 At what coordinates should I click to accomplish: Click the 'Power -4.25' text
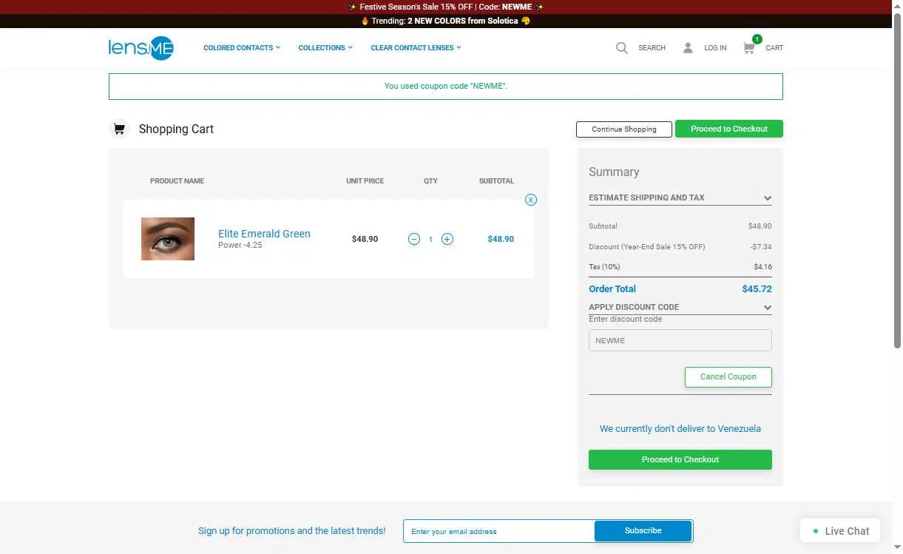pos(240,246)
